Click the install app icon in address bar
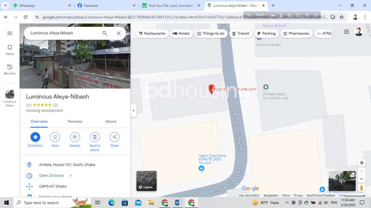The image size is (371, 208). (x=333, y=17)
